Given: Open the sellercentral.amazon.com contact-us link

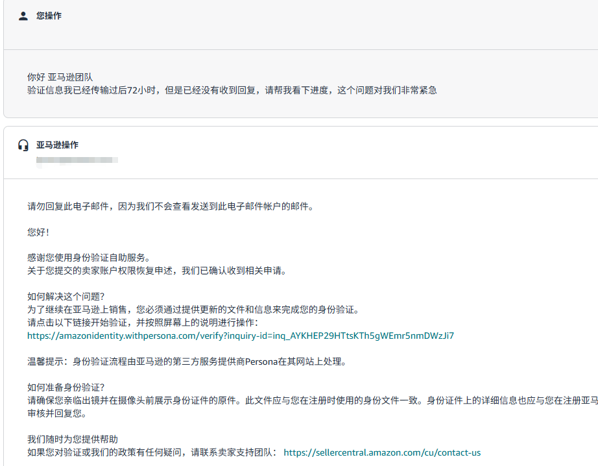Looking at the screenshot, I should (x=382, y=452).
